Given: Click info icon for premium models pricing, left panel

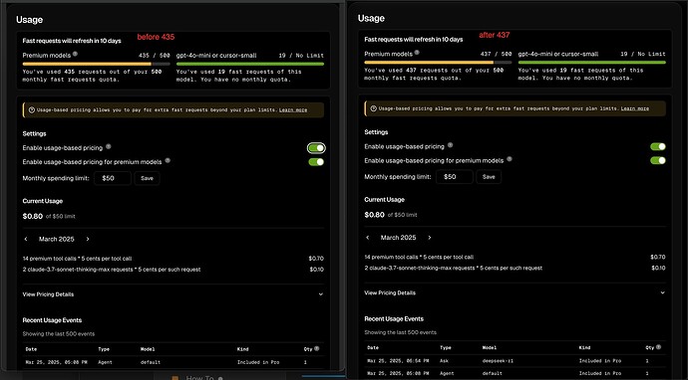Looking at the screenshot, I should [x=168, y=161].
